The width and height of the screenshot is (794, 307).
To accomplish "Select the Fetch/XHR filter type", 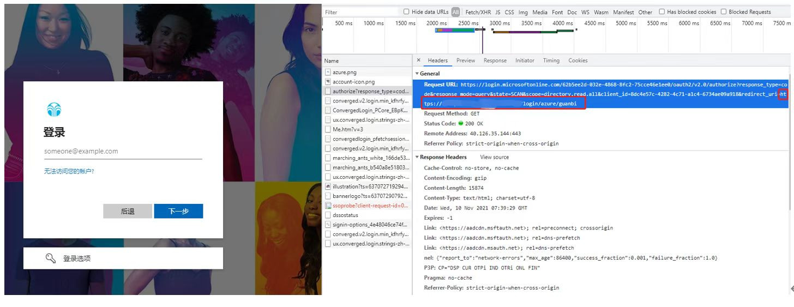I will point(478,12).
